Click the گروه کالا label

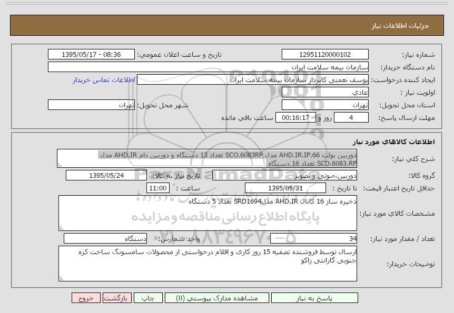coord(421,176)
